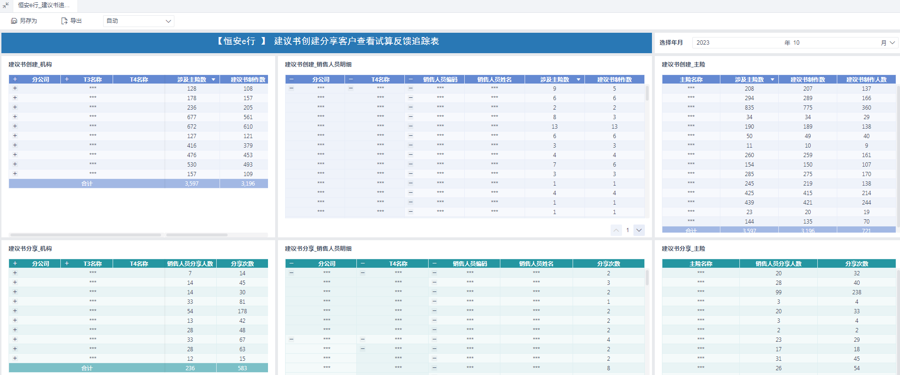
Task: Collapse all 分公司 in 建议书分享_销售人员明细 header
Action: [291, 263]
